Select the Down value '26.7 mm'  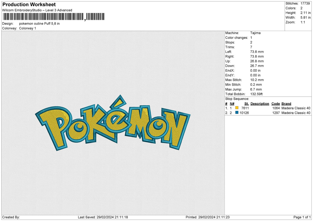click(x=257, y=66)
